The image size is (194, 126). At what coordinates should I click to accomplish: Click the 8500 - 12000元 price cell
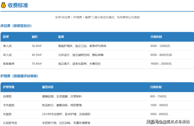(x=160, y=46)
